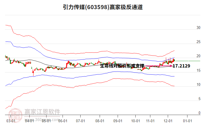Click the 30 price axis label
Screen dimensions: 201x125
(198, 27)
